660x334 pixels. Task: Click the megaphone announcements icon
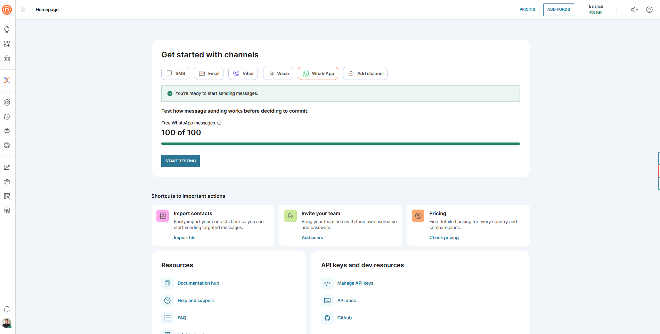coord(634,10)
